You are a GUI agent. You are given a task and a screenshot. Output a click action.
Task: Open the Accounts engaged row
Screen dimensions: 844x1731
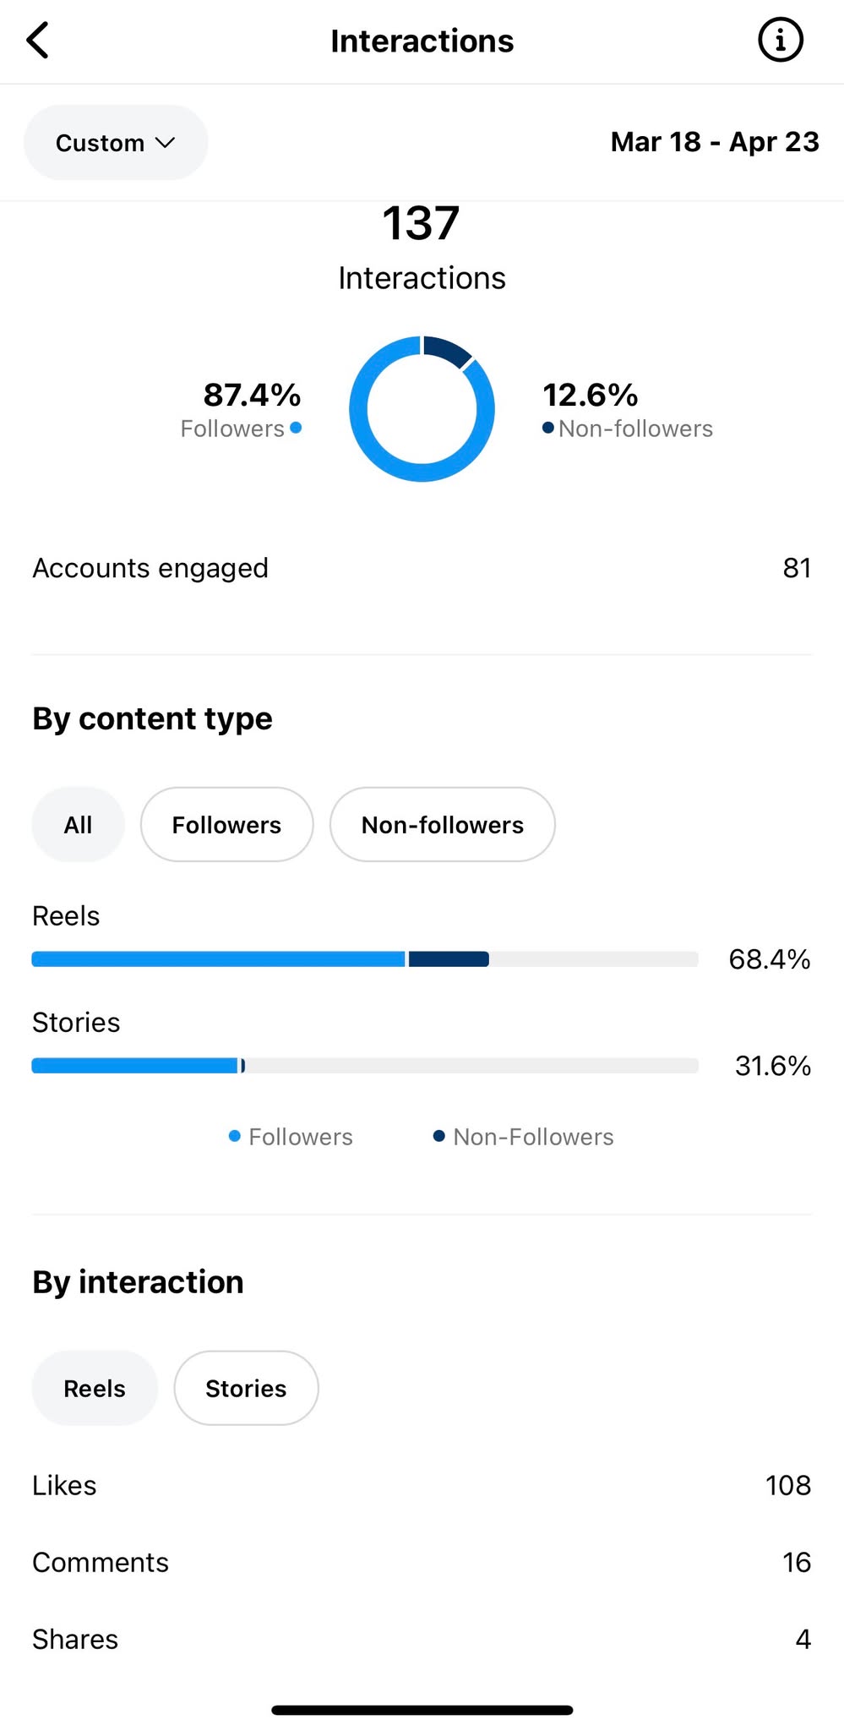click(422, 568)
